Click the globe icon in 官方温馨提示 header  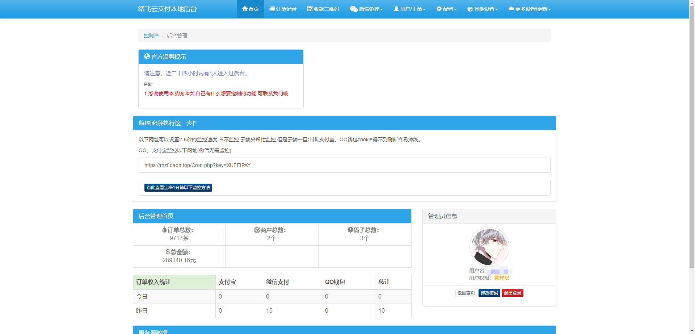point(147,57)
